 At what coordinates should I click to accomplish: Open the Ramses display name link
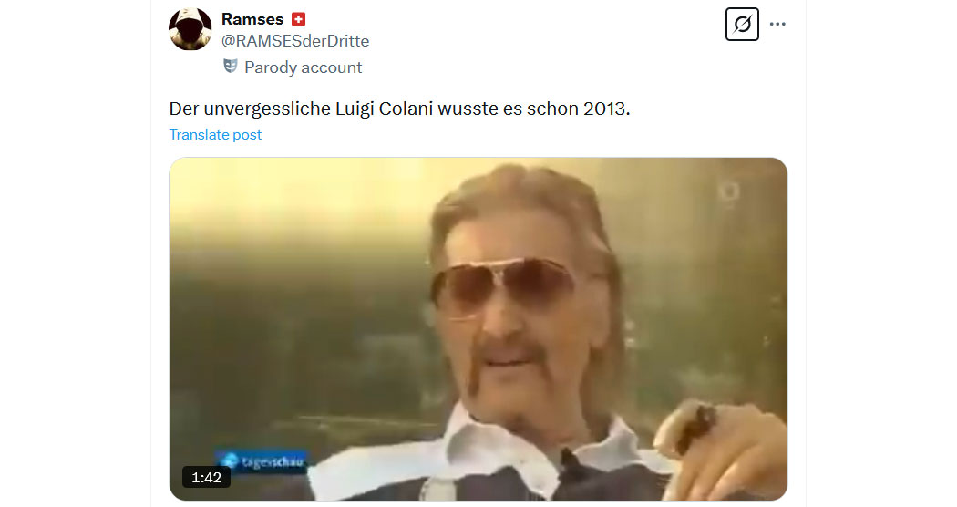pyautogui.click(x=252, y=19)
